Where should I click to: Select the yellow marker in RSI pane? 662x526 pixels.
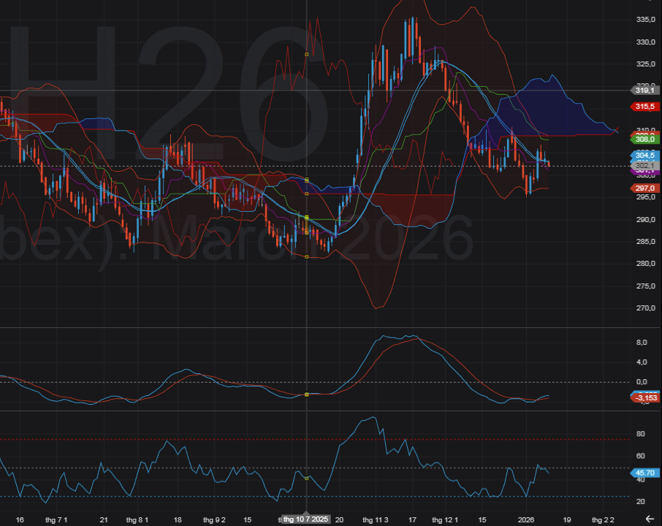(306, 479)
